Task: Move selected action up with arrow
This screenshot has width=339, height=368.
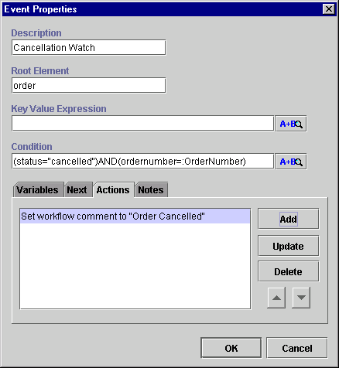Action: [276, 298]
